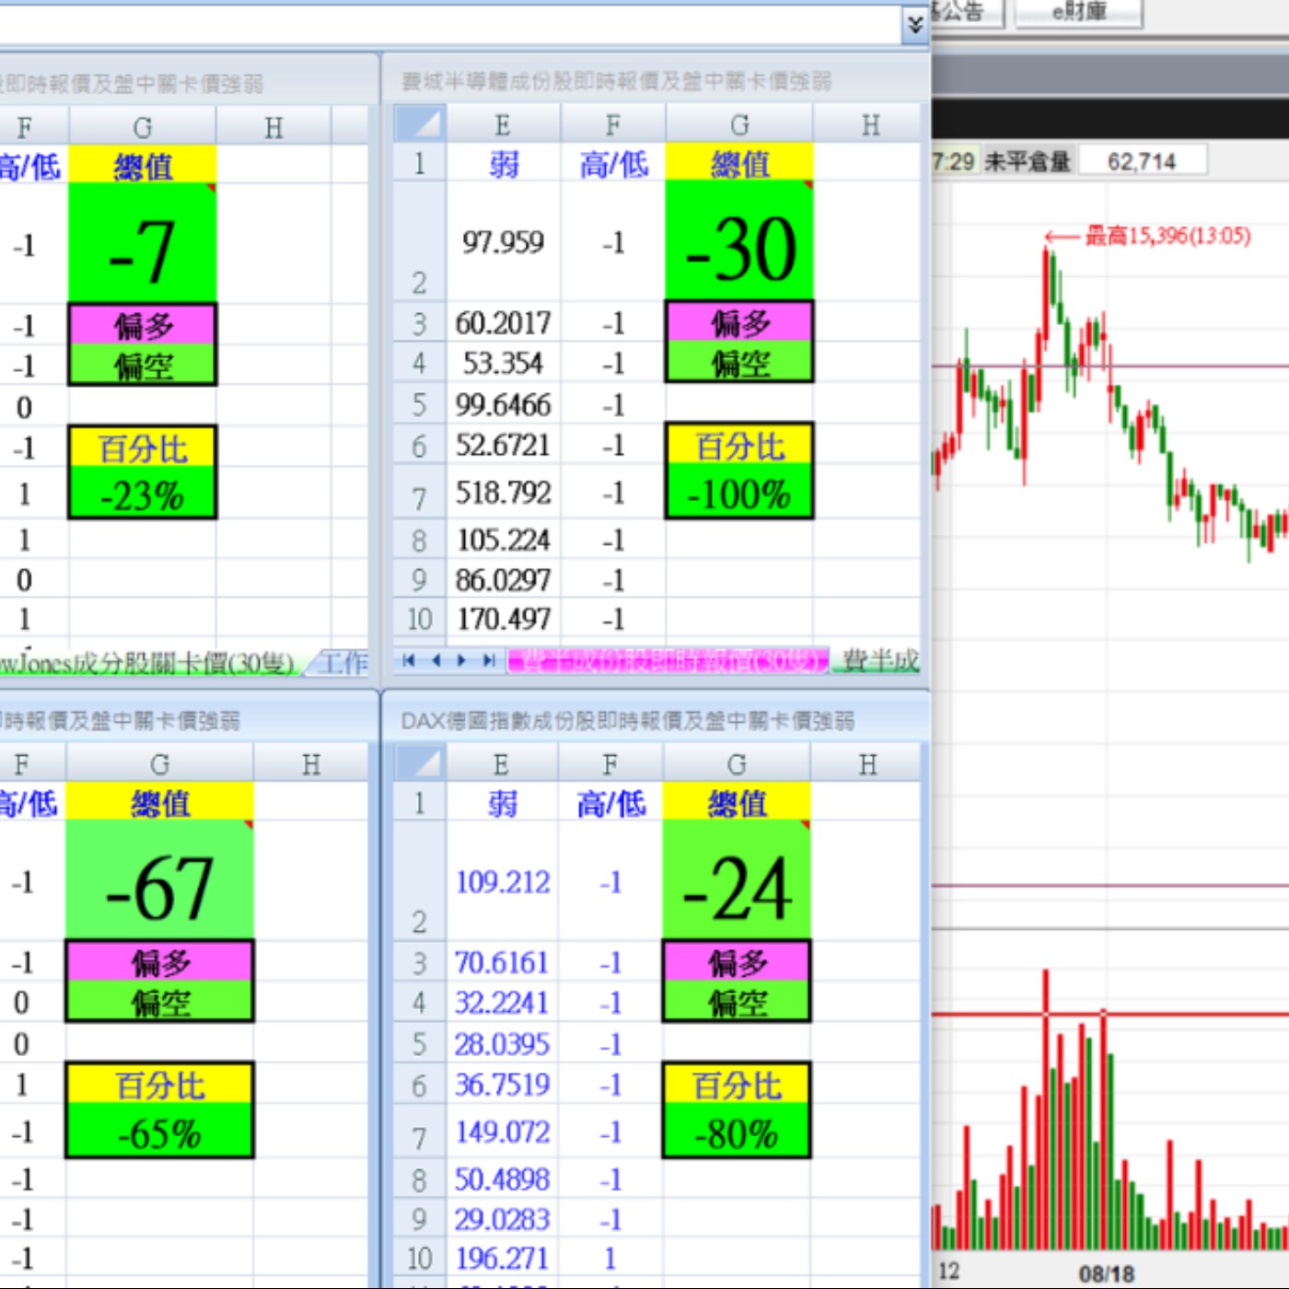Select row 3 header in the DAX pane
The width and height of the screenshot is (1289, 1289).
(419, 963)
